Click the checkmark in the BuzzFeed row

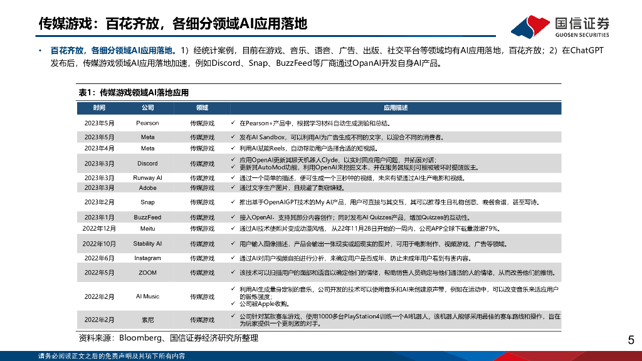tap(233, 217)
